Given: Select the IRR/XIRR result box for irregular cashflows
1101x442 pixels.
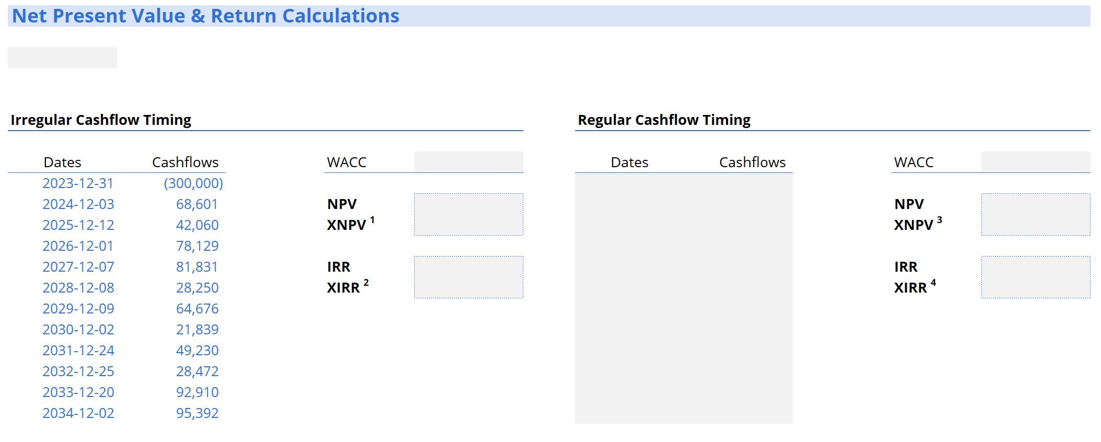Looking at the screenshot, I should pos(468,277).
